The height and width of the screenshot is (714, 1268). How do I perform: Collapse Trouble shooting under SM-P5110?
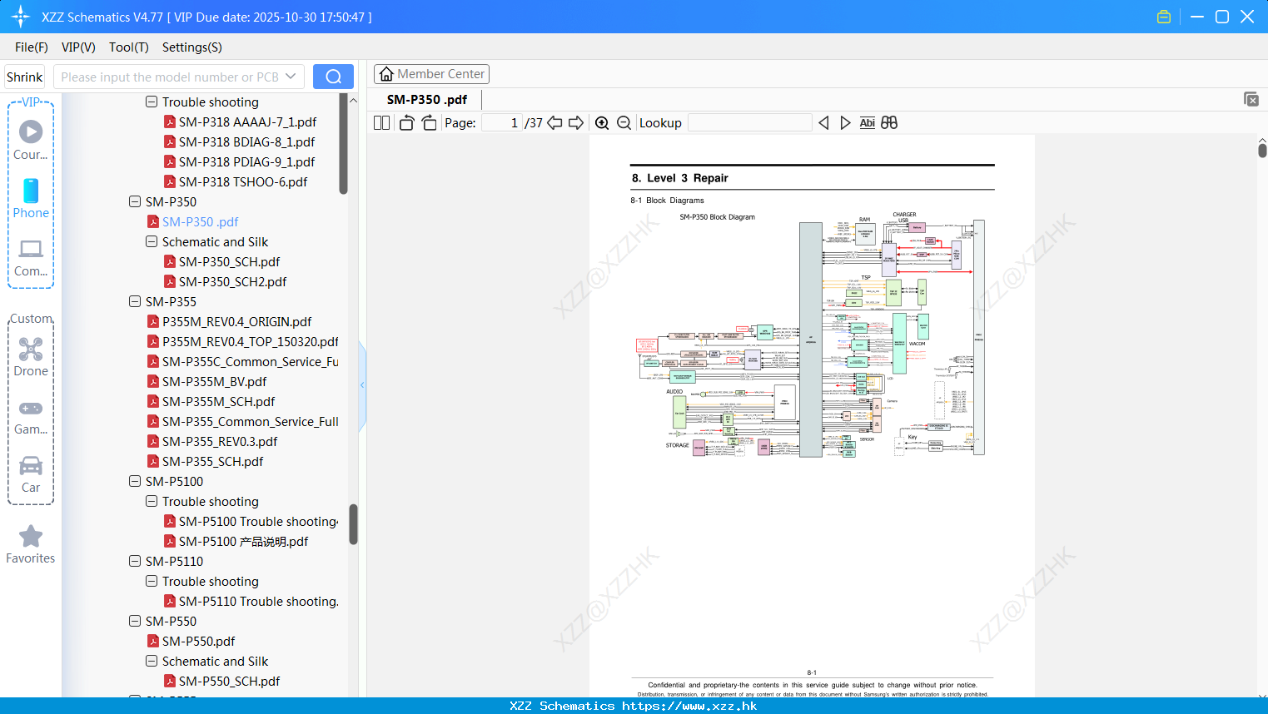coord(152,581)
